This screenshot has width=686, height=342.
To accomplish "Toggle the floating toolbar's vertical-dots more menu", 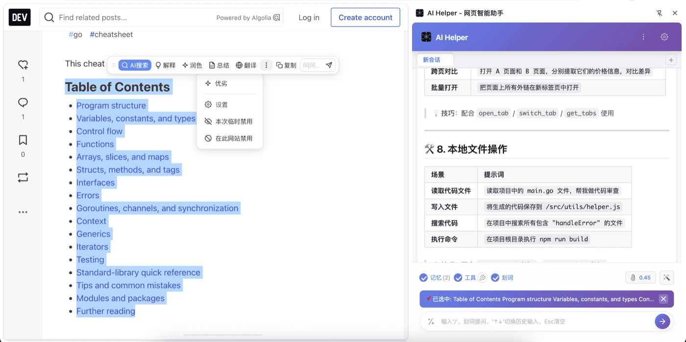I will click(266, 65).
